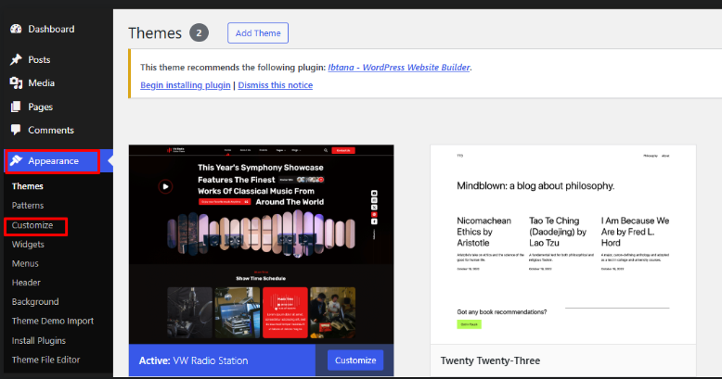Go to Menus in the sidebar
722x379 pixels.
tap(25, 263)
